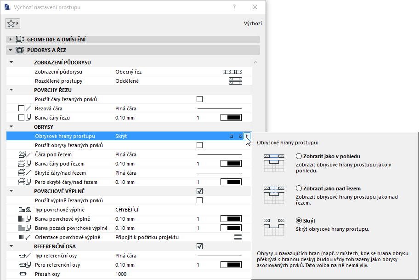Image resolution: width=419 pixels, height=280 pixels.
Task: Click the Rozdělené prostupy preview icon
Action: (x=236, y=81)
